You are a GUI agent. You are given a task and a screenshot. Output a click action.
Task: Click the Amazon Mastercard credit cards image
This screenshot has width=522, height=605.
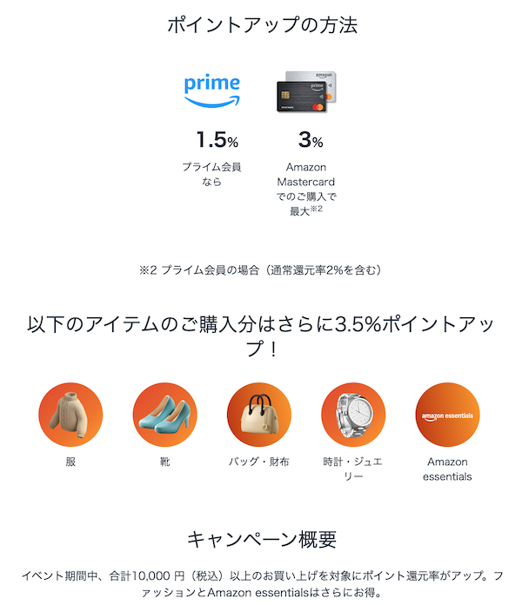click(x=305, y=92)
